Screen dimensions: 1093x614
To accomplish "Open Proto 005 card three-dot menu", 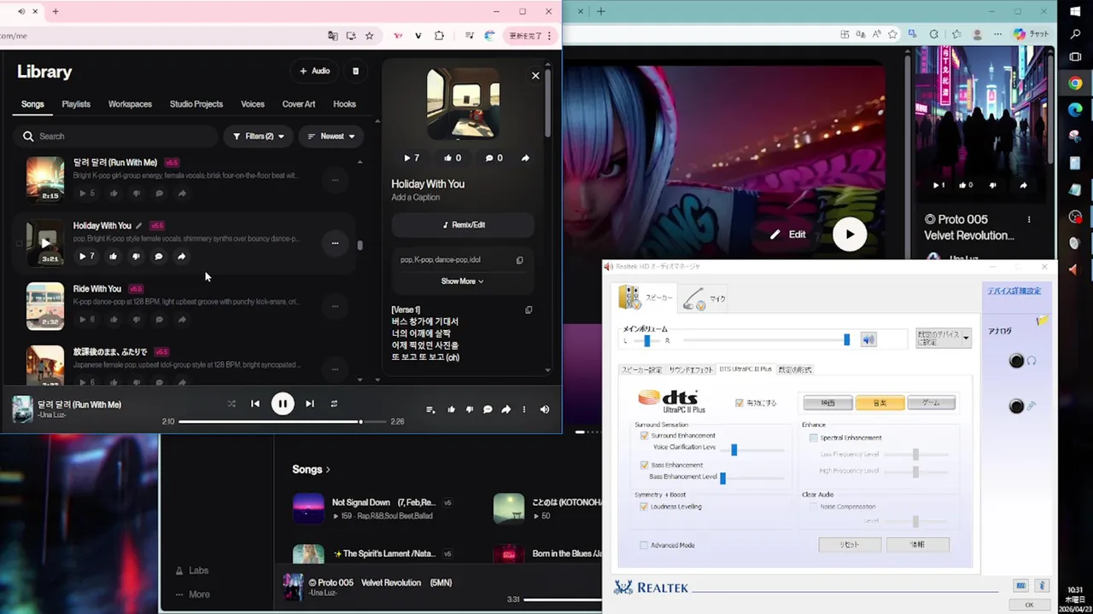I will click(x=1029, y=220).
